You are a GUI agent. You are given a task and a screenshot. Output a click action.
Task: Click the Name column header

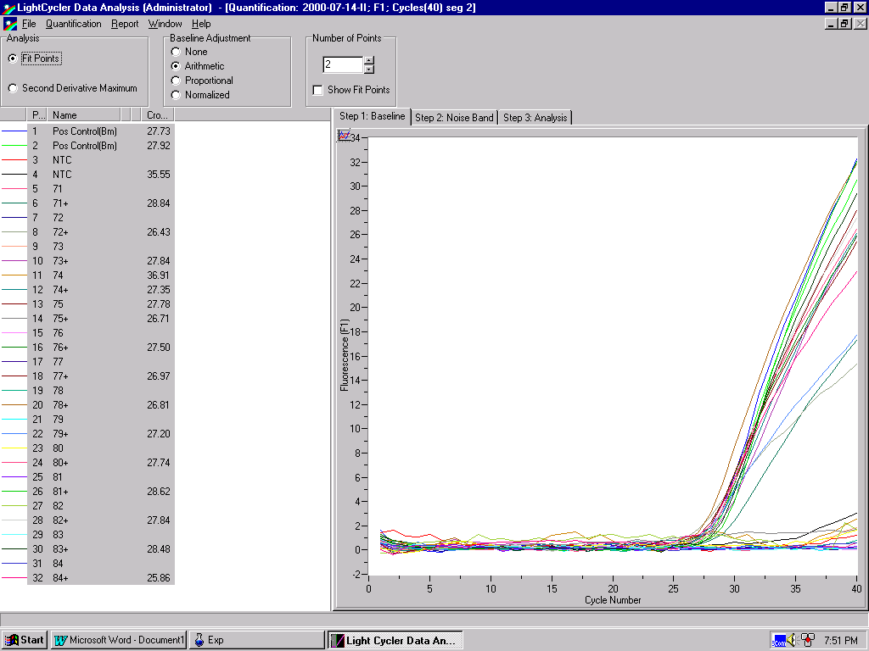pyautogui.click(x=84, y=115)
